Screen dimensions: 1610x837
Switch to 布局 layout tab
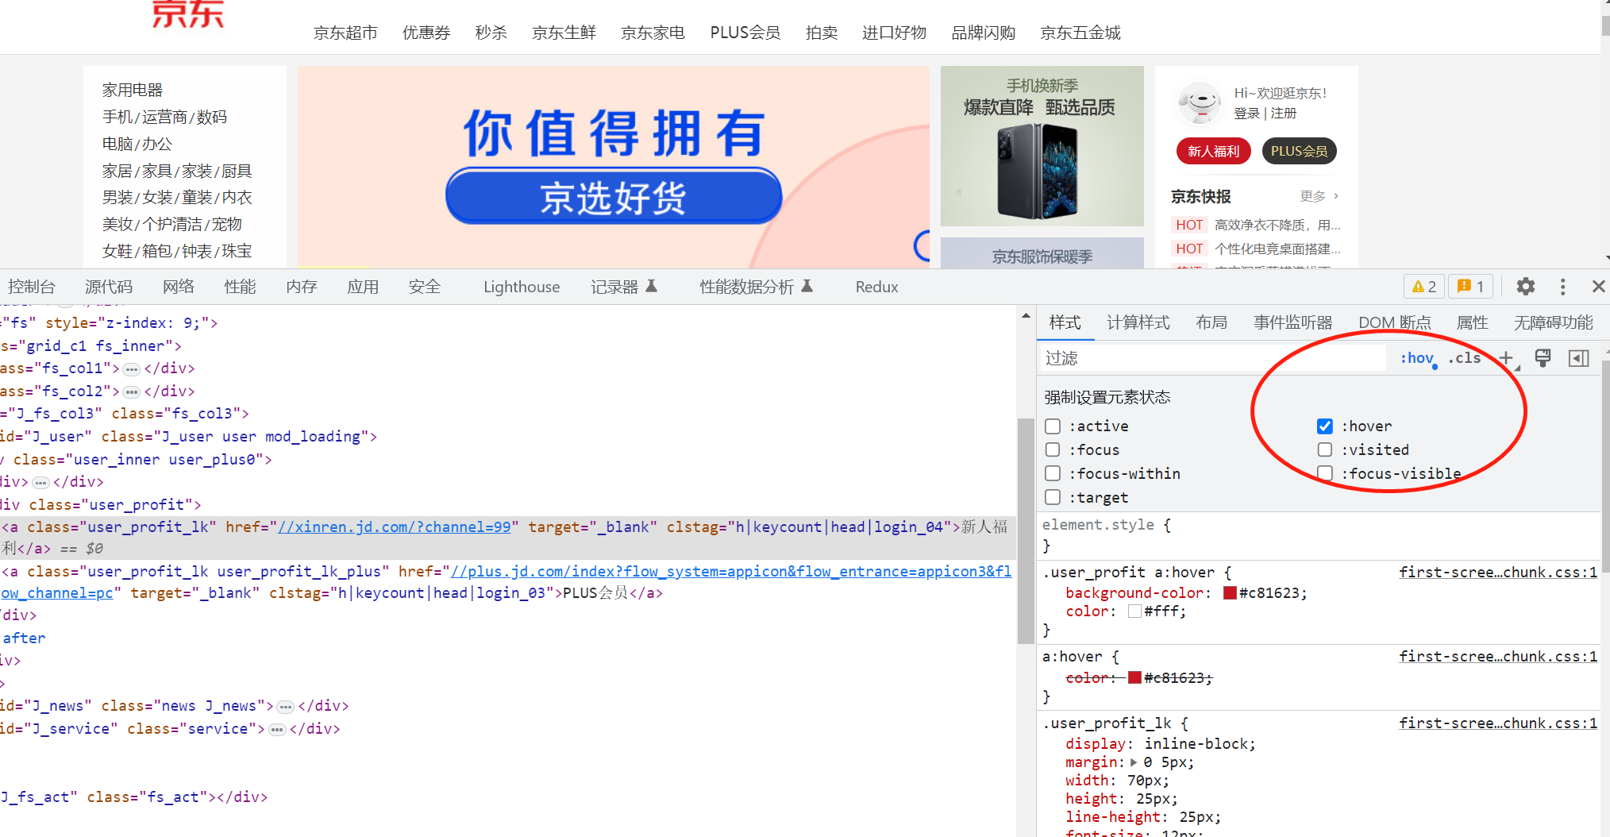point(1211,322)
